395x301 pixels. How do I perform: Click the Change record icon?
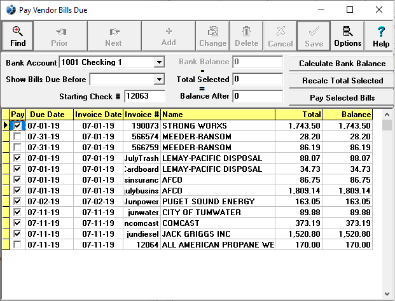pyautogui.click(x=212, y=31)
